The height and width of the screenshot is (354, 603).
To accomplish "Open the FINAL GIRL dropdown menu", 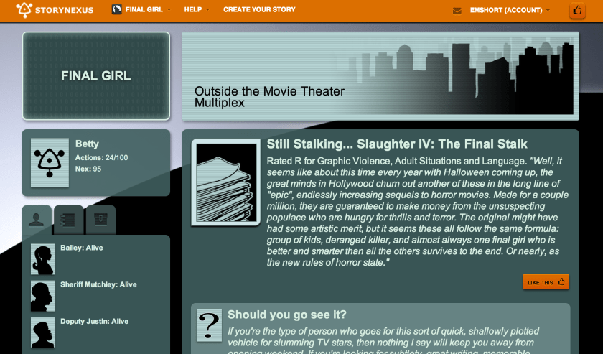I will pyautogui.click(x=148, y=9).
